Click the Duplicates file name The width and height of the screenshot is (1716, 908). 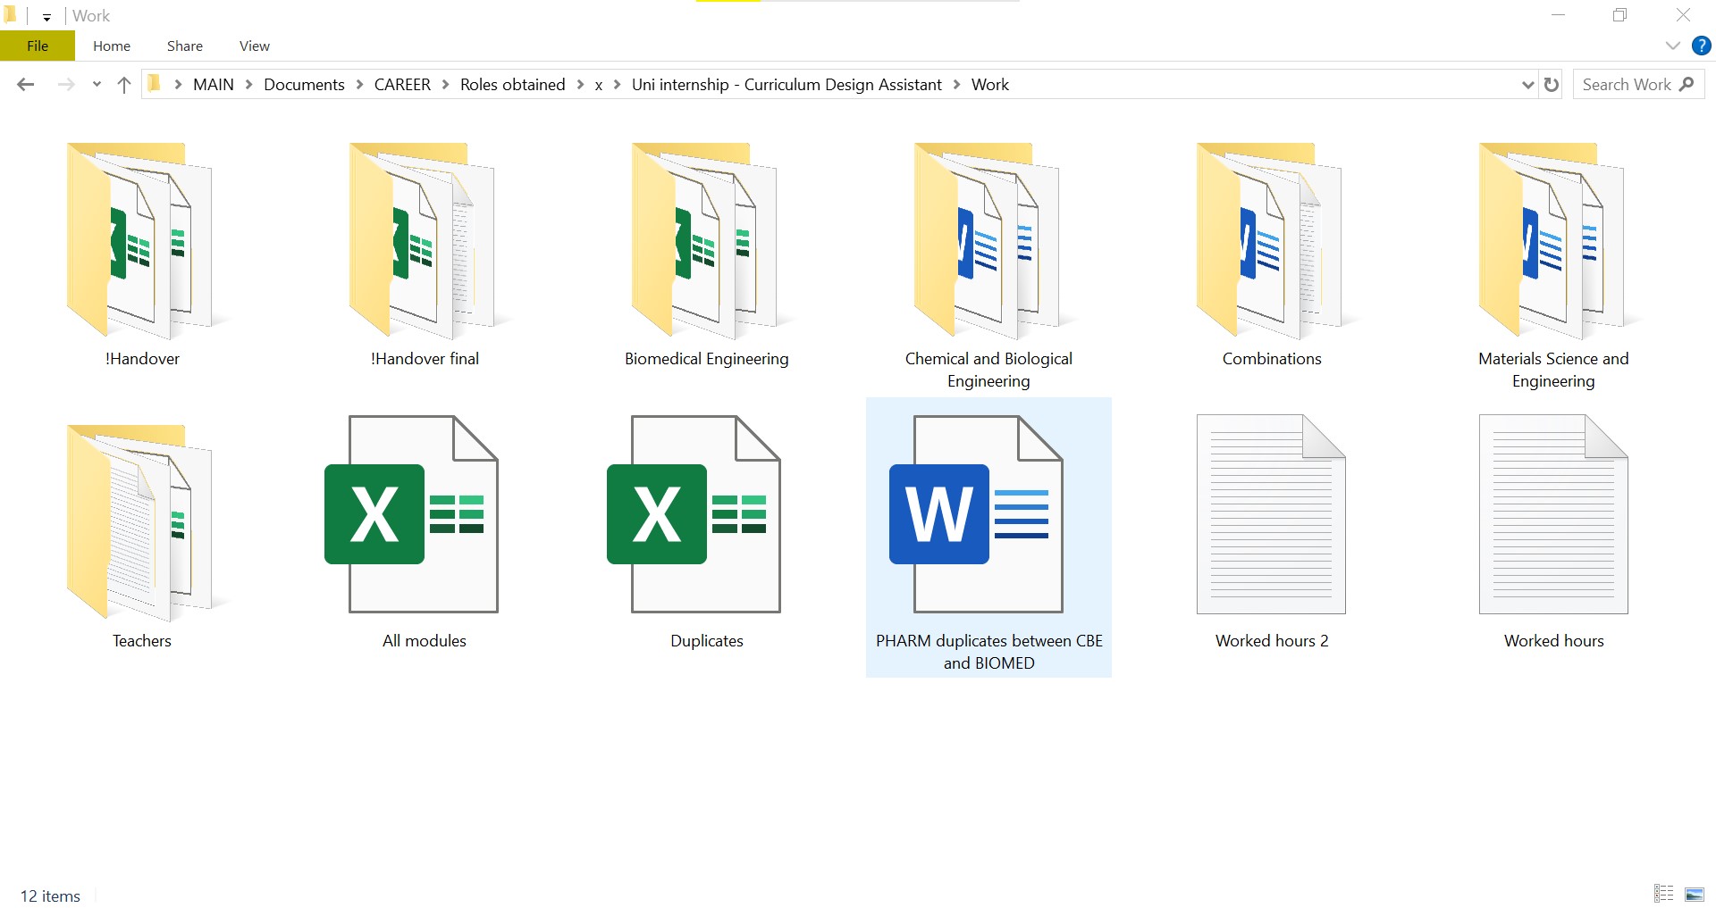pyautogui.click(x=707, y=641)
